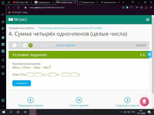
Task: Open the Windows action center
Action: tap(149, 112)
